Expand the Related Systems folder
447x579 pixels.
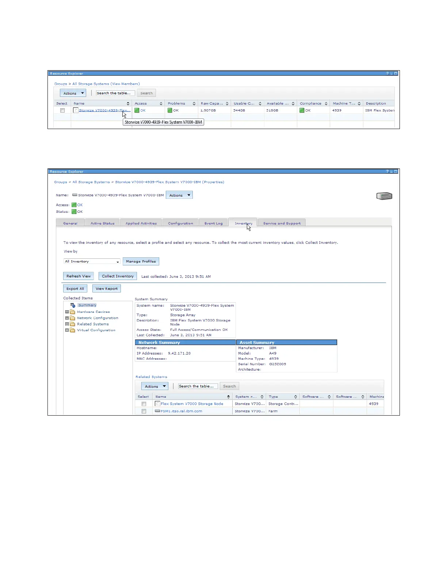click(67, 324)
